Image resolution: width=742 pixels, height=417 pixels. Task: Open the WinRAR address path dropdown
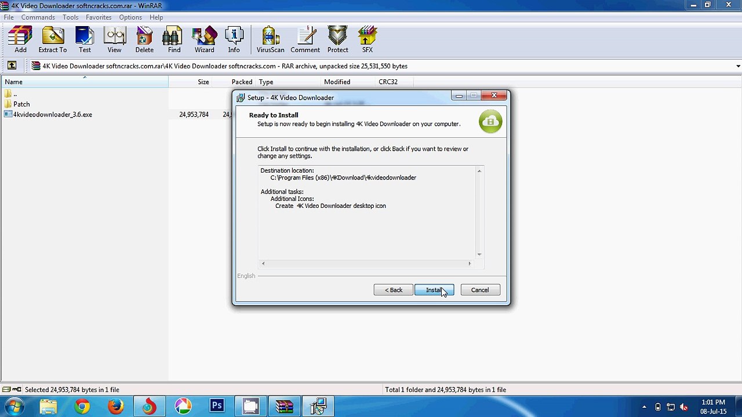[x=738, y=66]
